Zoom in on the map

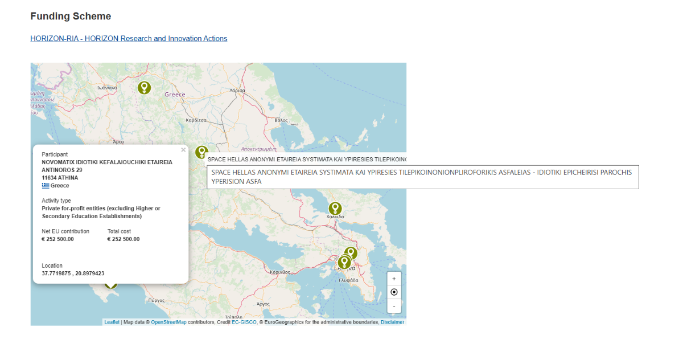394,279
